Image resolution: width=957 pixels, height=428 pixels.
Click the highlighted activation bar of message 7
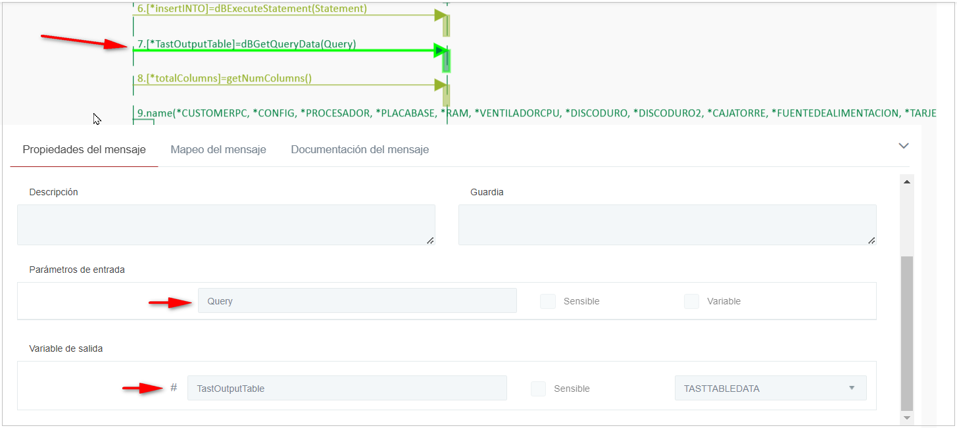447,60
